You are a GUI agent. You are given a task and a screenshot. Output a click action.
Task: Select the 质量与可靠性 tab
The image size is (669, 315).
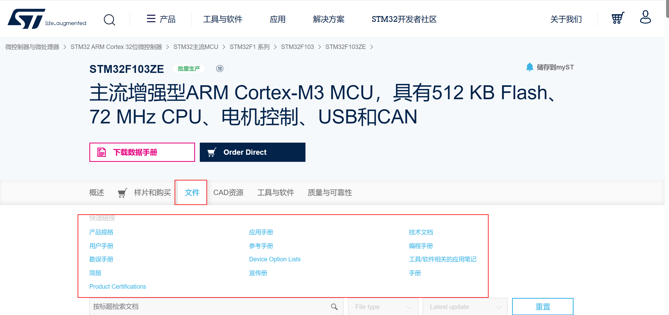[330, 193]
